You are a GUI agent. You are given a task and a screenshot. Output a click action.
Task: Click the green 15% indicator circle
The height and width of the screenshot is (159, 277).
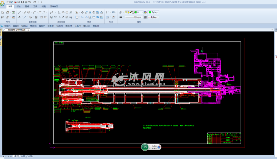pyautogui.click(x=145, y=147)
